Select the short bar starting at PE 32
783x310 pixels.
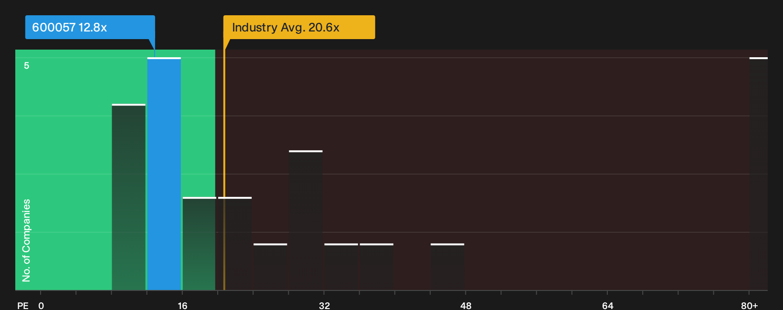click(341, 267)
